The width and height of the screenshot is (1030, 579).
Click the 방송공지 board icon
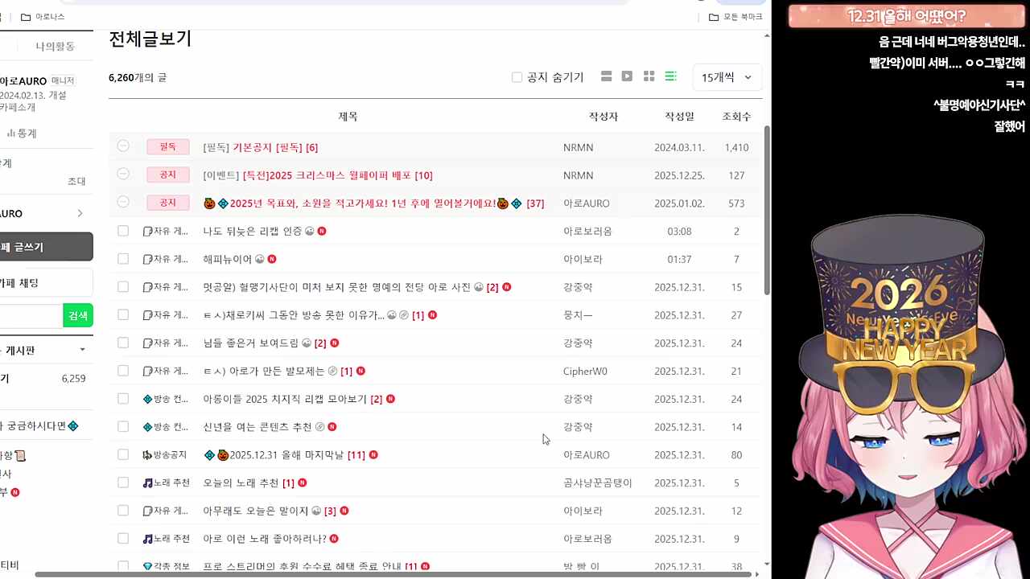146,454
